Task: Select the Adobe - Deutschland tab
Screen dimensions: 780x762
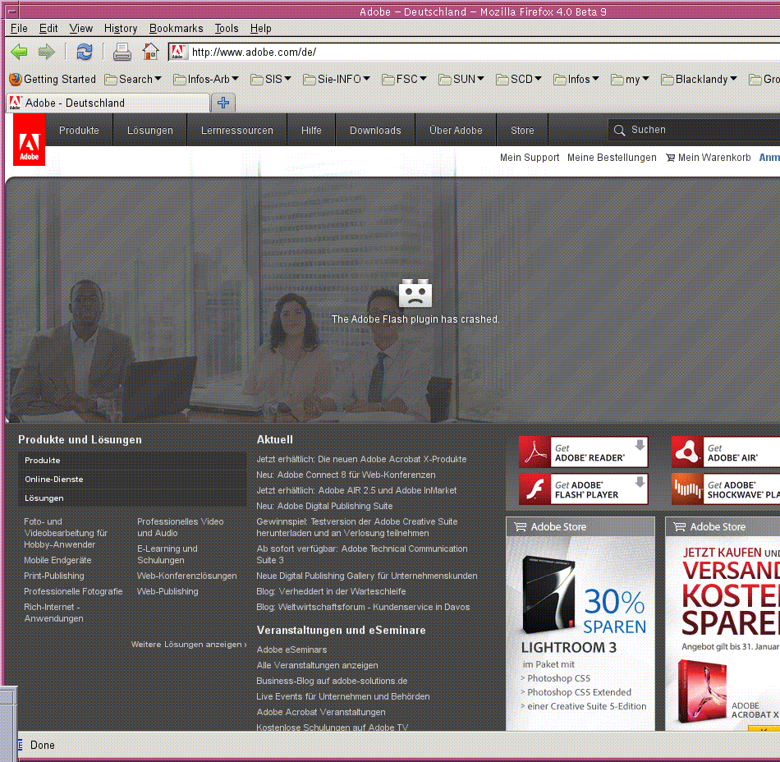Action: [x=108, y=103]
